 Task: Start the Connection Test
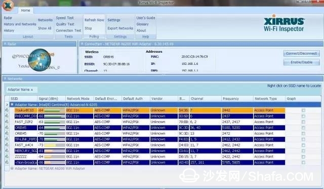[69, 30]
